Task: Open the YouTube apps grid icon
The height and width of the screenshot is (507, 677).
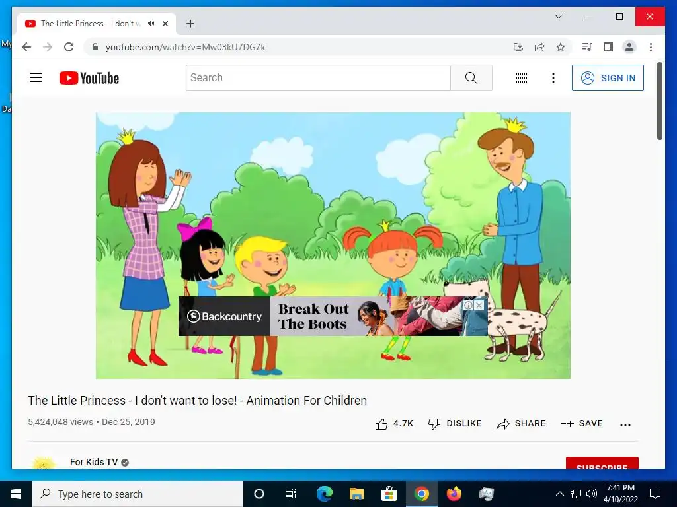Action: click(x=521, y=78)
